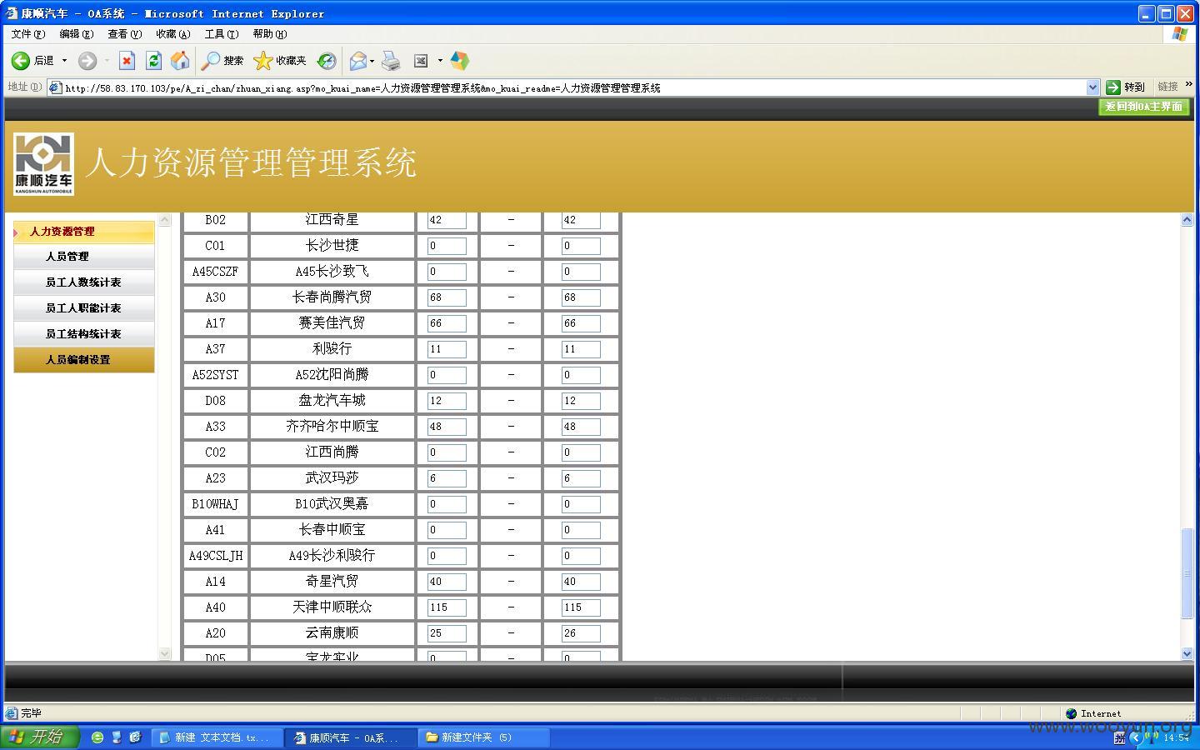Open the Edit button dropdown arrow
1200x750 pixels.
(x=440, y=61)
